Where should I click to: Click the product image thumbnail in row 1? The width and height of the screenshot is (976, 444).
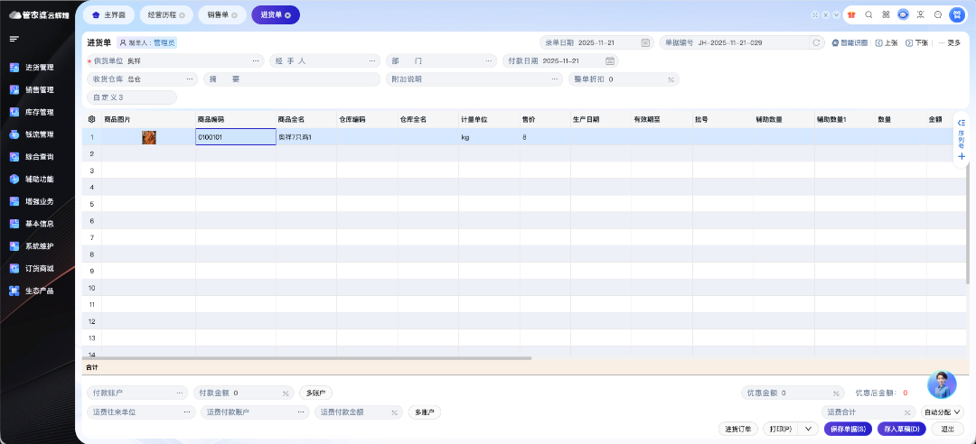(x=149, y=137)
